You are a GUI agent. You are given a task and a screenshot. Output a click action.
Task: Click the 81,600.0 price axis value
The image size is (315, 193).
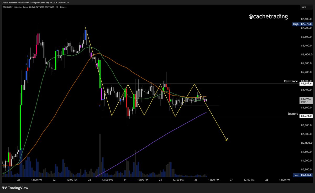click(x=306, y=152)
